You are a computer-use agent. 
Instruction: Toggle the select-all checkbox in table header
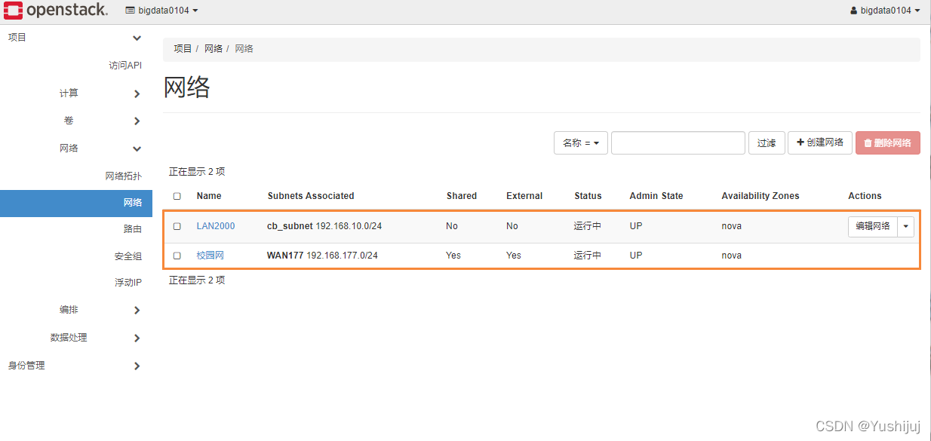point(177,196)
